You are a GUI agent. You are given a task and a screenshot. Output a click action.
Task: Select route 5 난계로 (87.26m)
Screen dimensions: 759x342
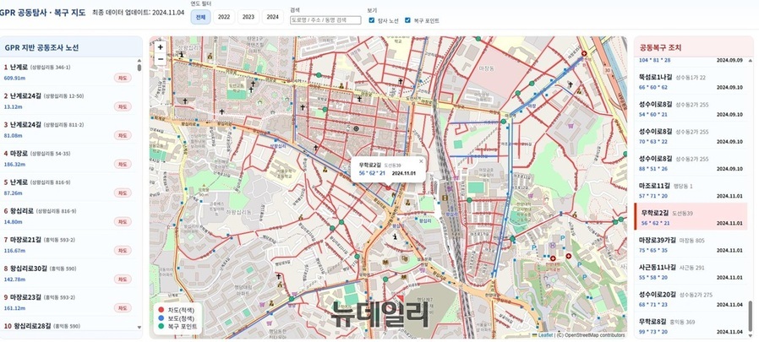pos(68,187)
